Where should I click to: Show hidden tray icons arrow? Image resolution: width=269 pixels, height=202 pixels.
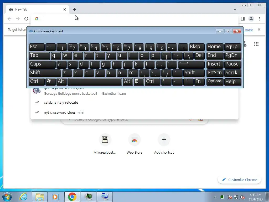tap(215, 197)
